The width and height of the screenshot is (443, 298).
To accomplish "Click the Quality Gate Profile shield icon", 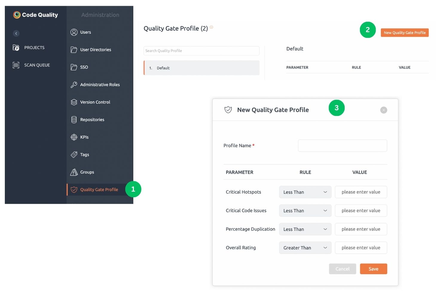I will pyautogui.click(x=74, y=190).
